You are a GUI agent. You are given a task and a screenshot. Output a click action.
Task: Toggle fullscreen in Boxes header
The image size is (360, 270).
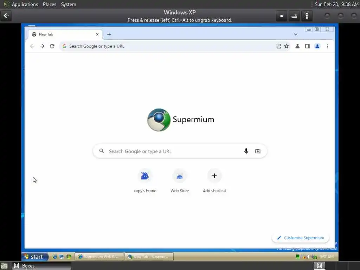282,16
